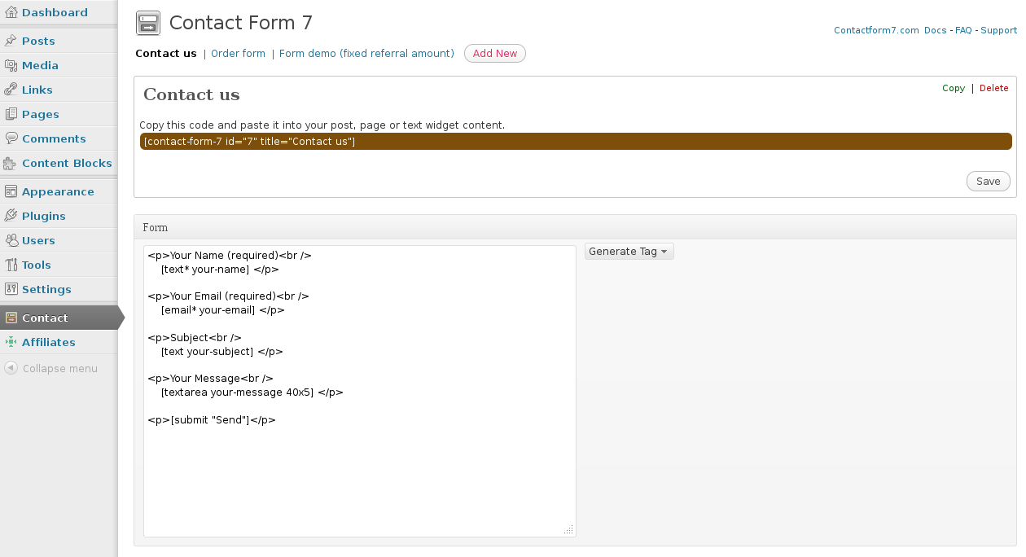Click the Links chain icon
Viewport: 1026px width, 557px height.
point(11,90)
